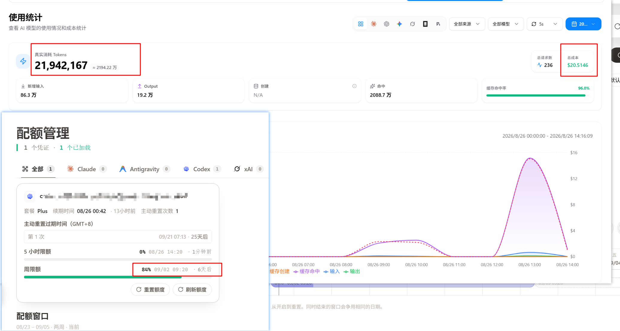This screenshot has width=620, height=331.
Task: Click the 第 1 次 reset expiry row
Action: tap(118, 237)
